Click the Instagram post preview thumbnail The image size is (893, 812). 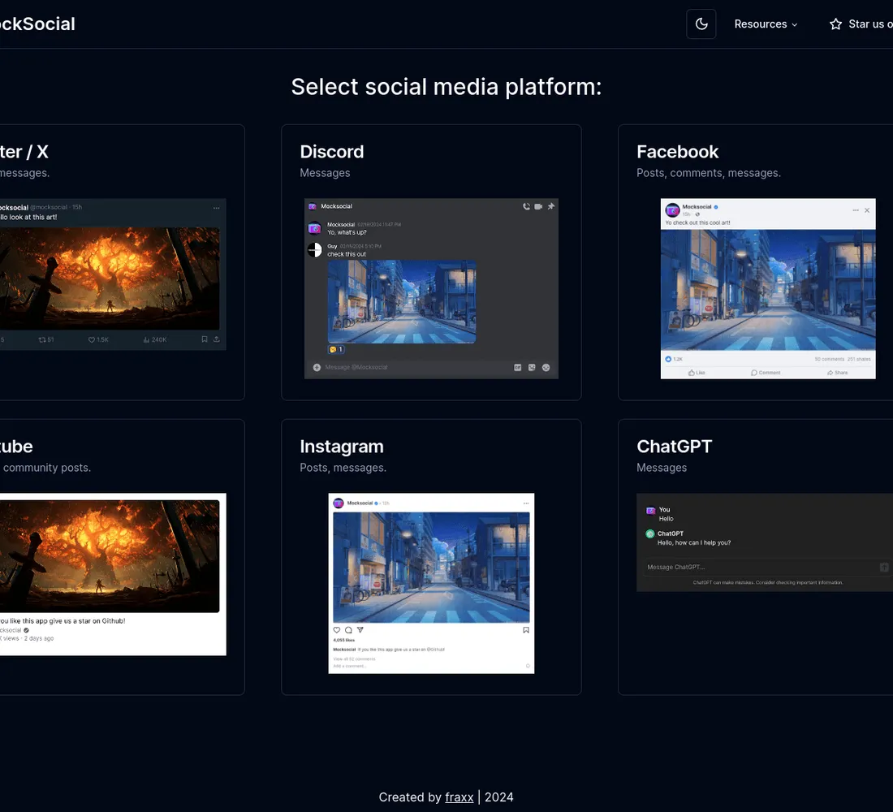point(431,583)
